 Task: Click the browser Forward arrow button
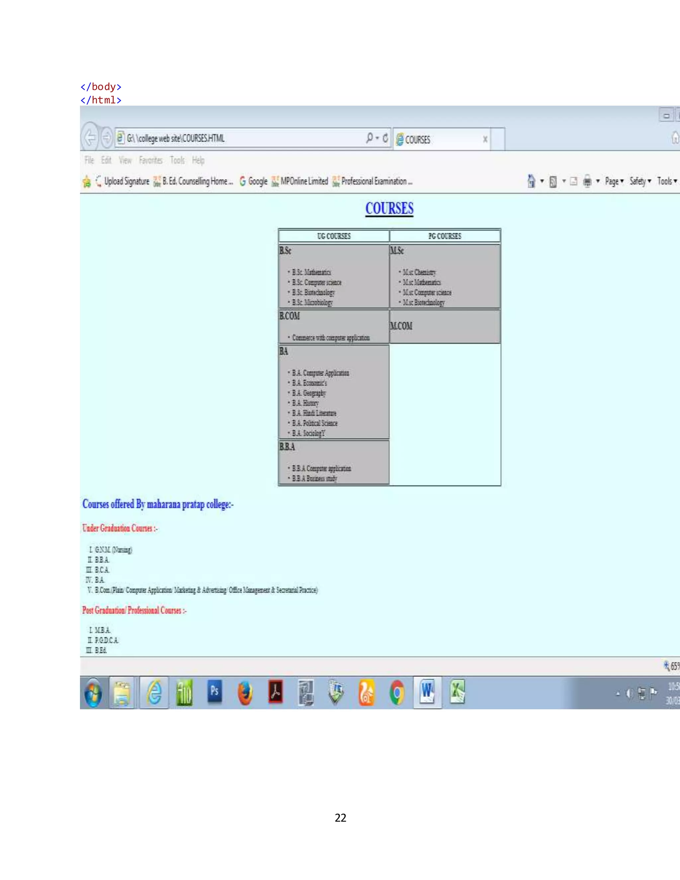[107, 138]
